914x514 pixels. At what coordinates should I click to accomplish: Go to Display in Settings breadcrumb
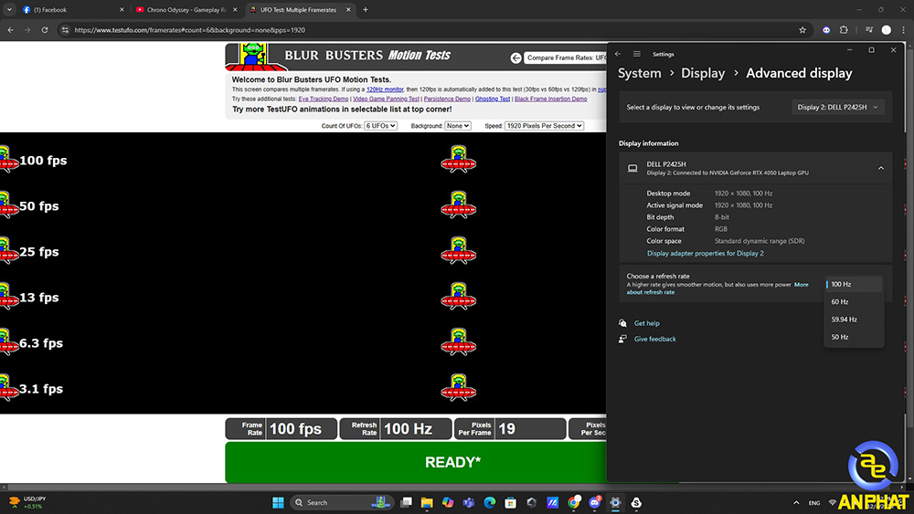tap(703, 73)
